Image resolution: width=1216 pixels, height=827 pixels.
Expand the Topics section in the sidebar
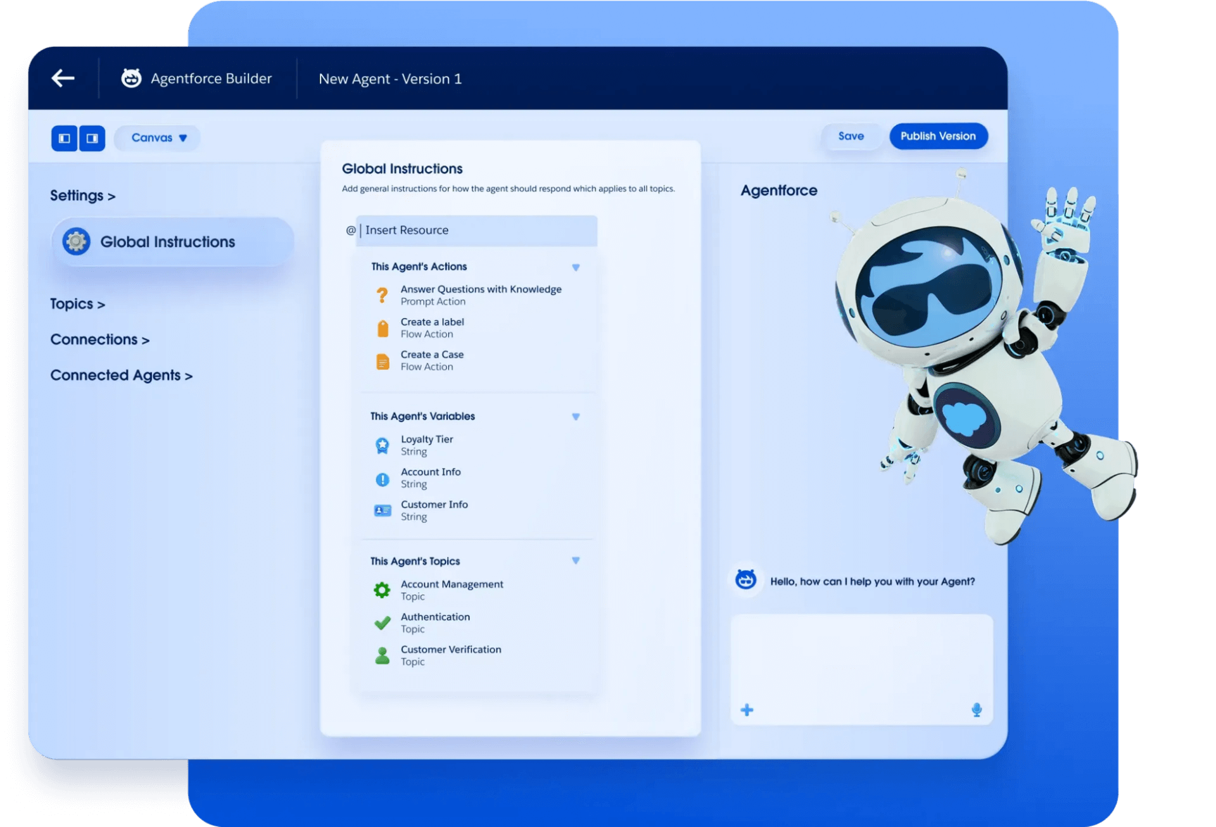click(x=77, y=304)
